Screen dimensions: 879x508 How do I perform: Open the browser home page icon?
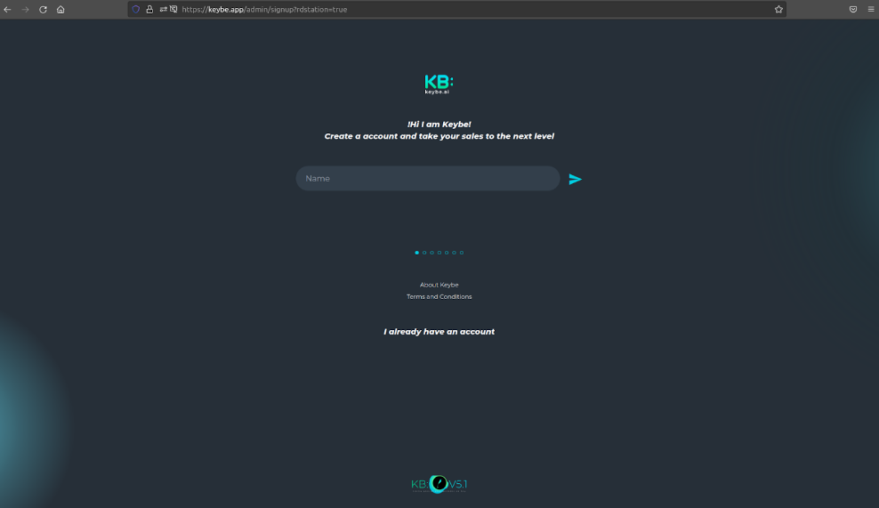[60, 9]
